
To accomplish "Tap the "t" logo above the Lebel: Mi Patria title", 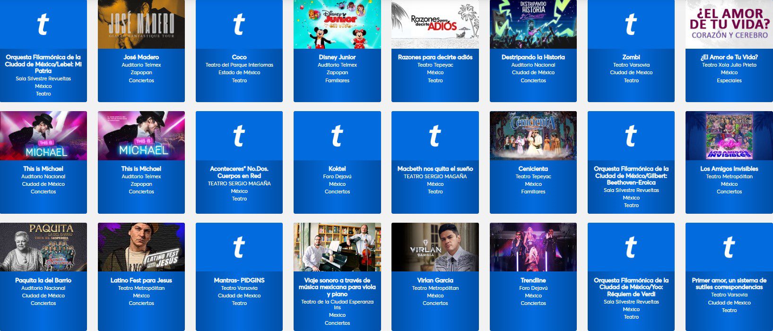I will [x=43, y=24].
